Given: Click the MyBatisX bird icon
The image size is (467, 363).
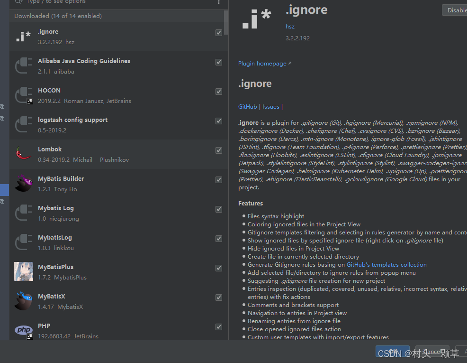Looking at the screenshot, I should (24, 301).
